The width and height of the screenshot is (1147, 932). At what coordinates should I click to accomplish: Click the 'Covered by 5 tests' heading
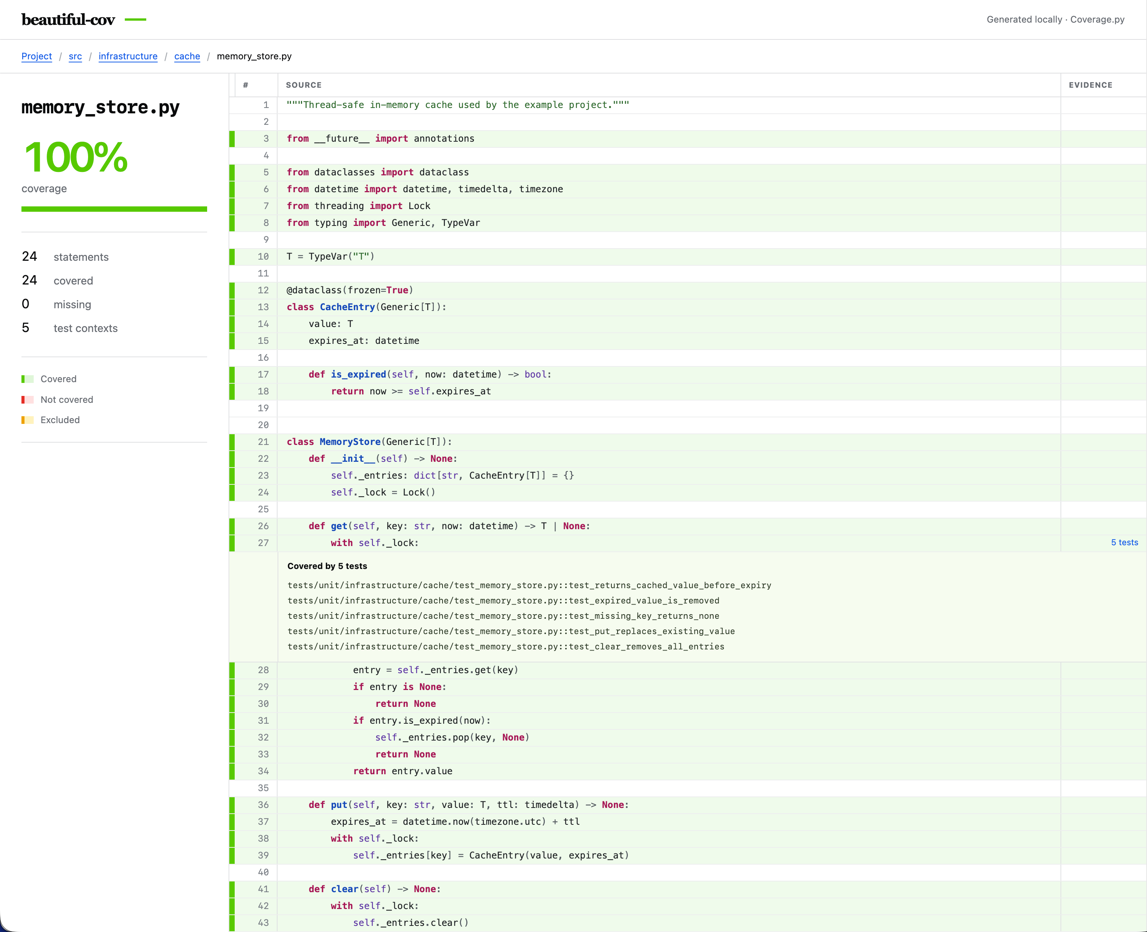click(x=327, y=566)
